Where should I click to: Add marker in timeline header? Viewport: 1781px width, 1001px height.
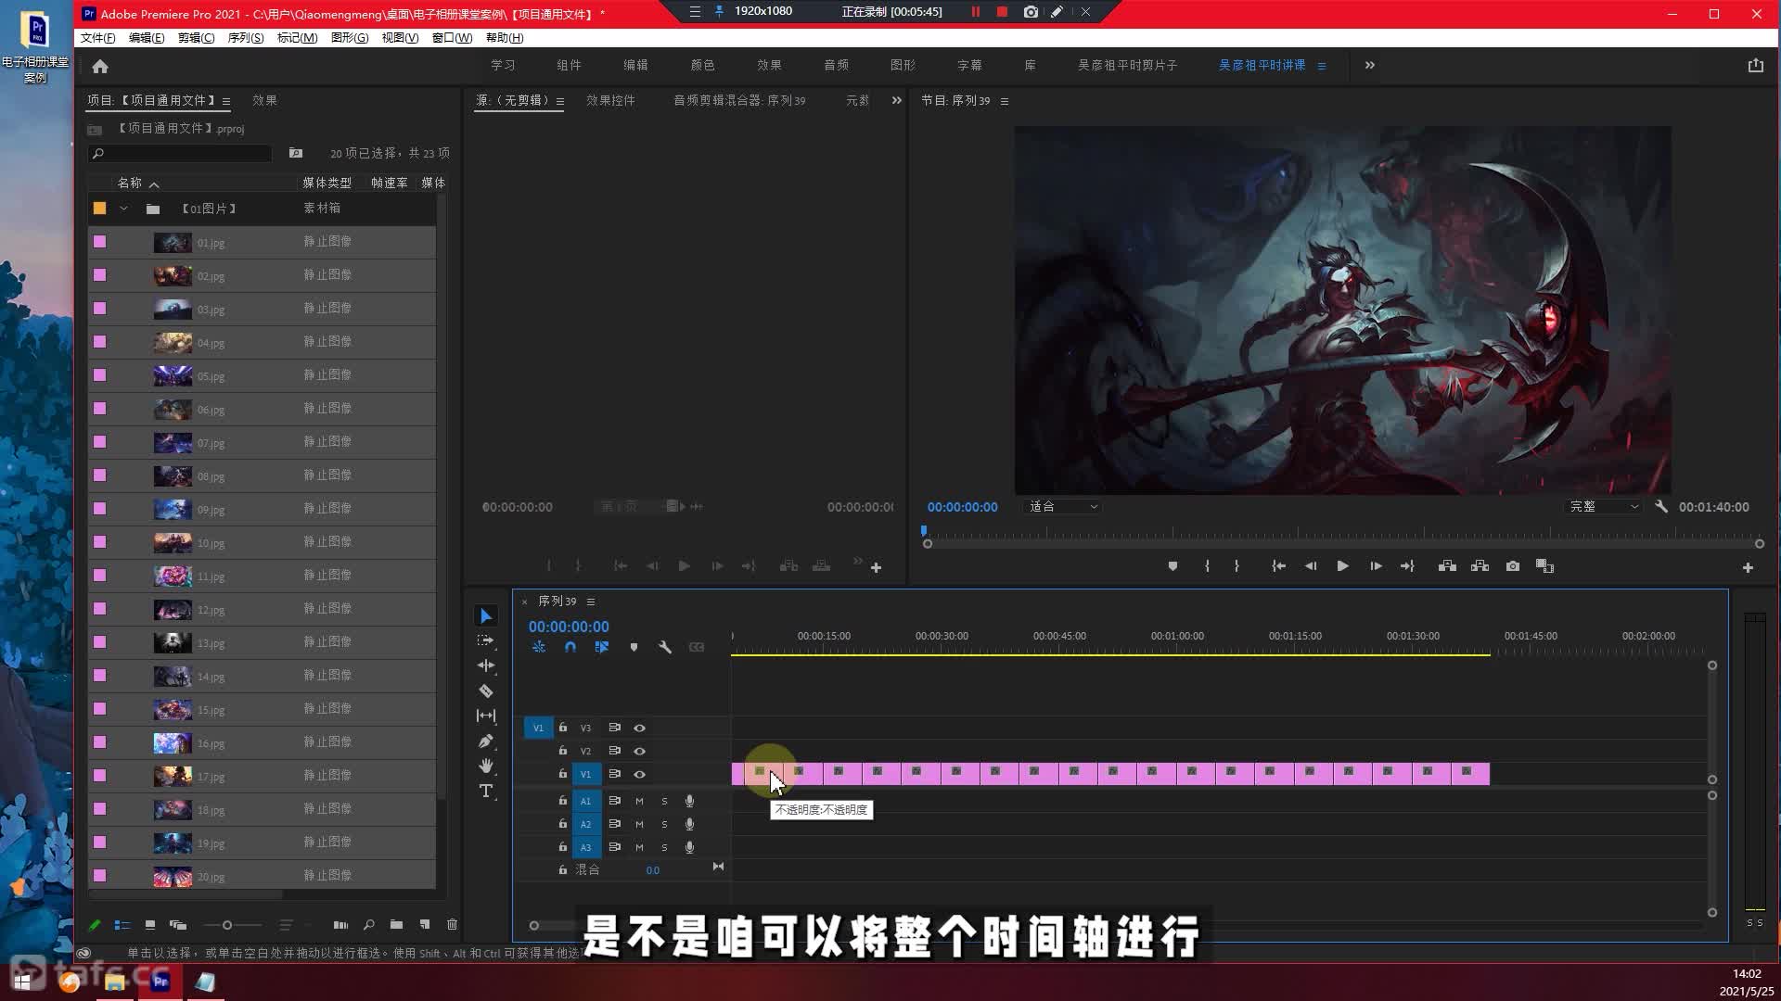634,647
